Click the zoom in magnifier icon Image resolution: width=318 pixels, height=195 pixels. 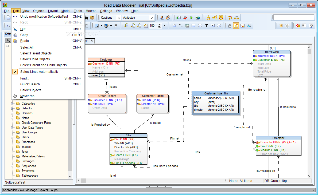point(139,26)
